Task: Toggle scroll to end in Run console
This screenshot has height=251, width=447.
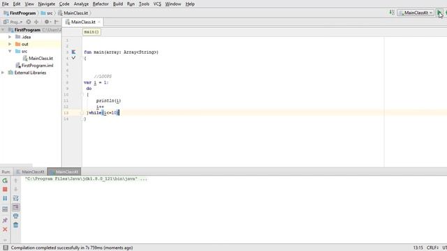Action: coord(16,207)
